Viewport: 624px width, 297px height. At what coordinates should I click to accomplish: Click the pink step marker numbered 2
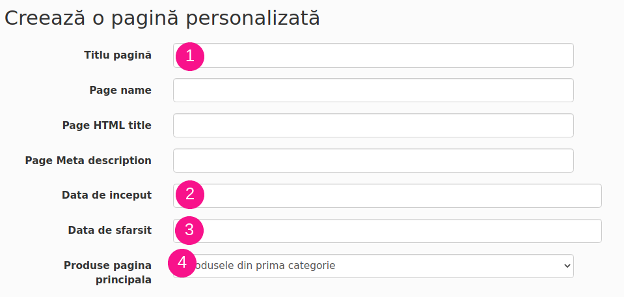click(190, 194)
